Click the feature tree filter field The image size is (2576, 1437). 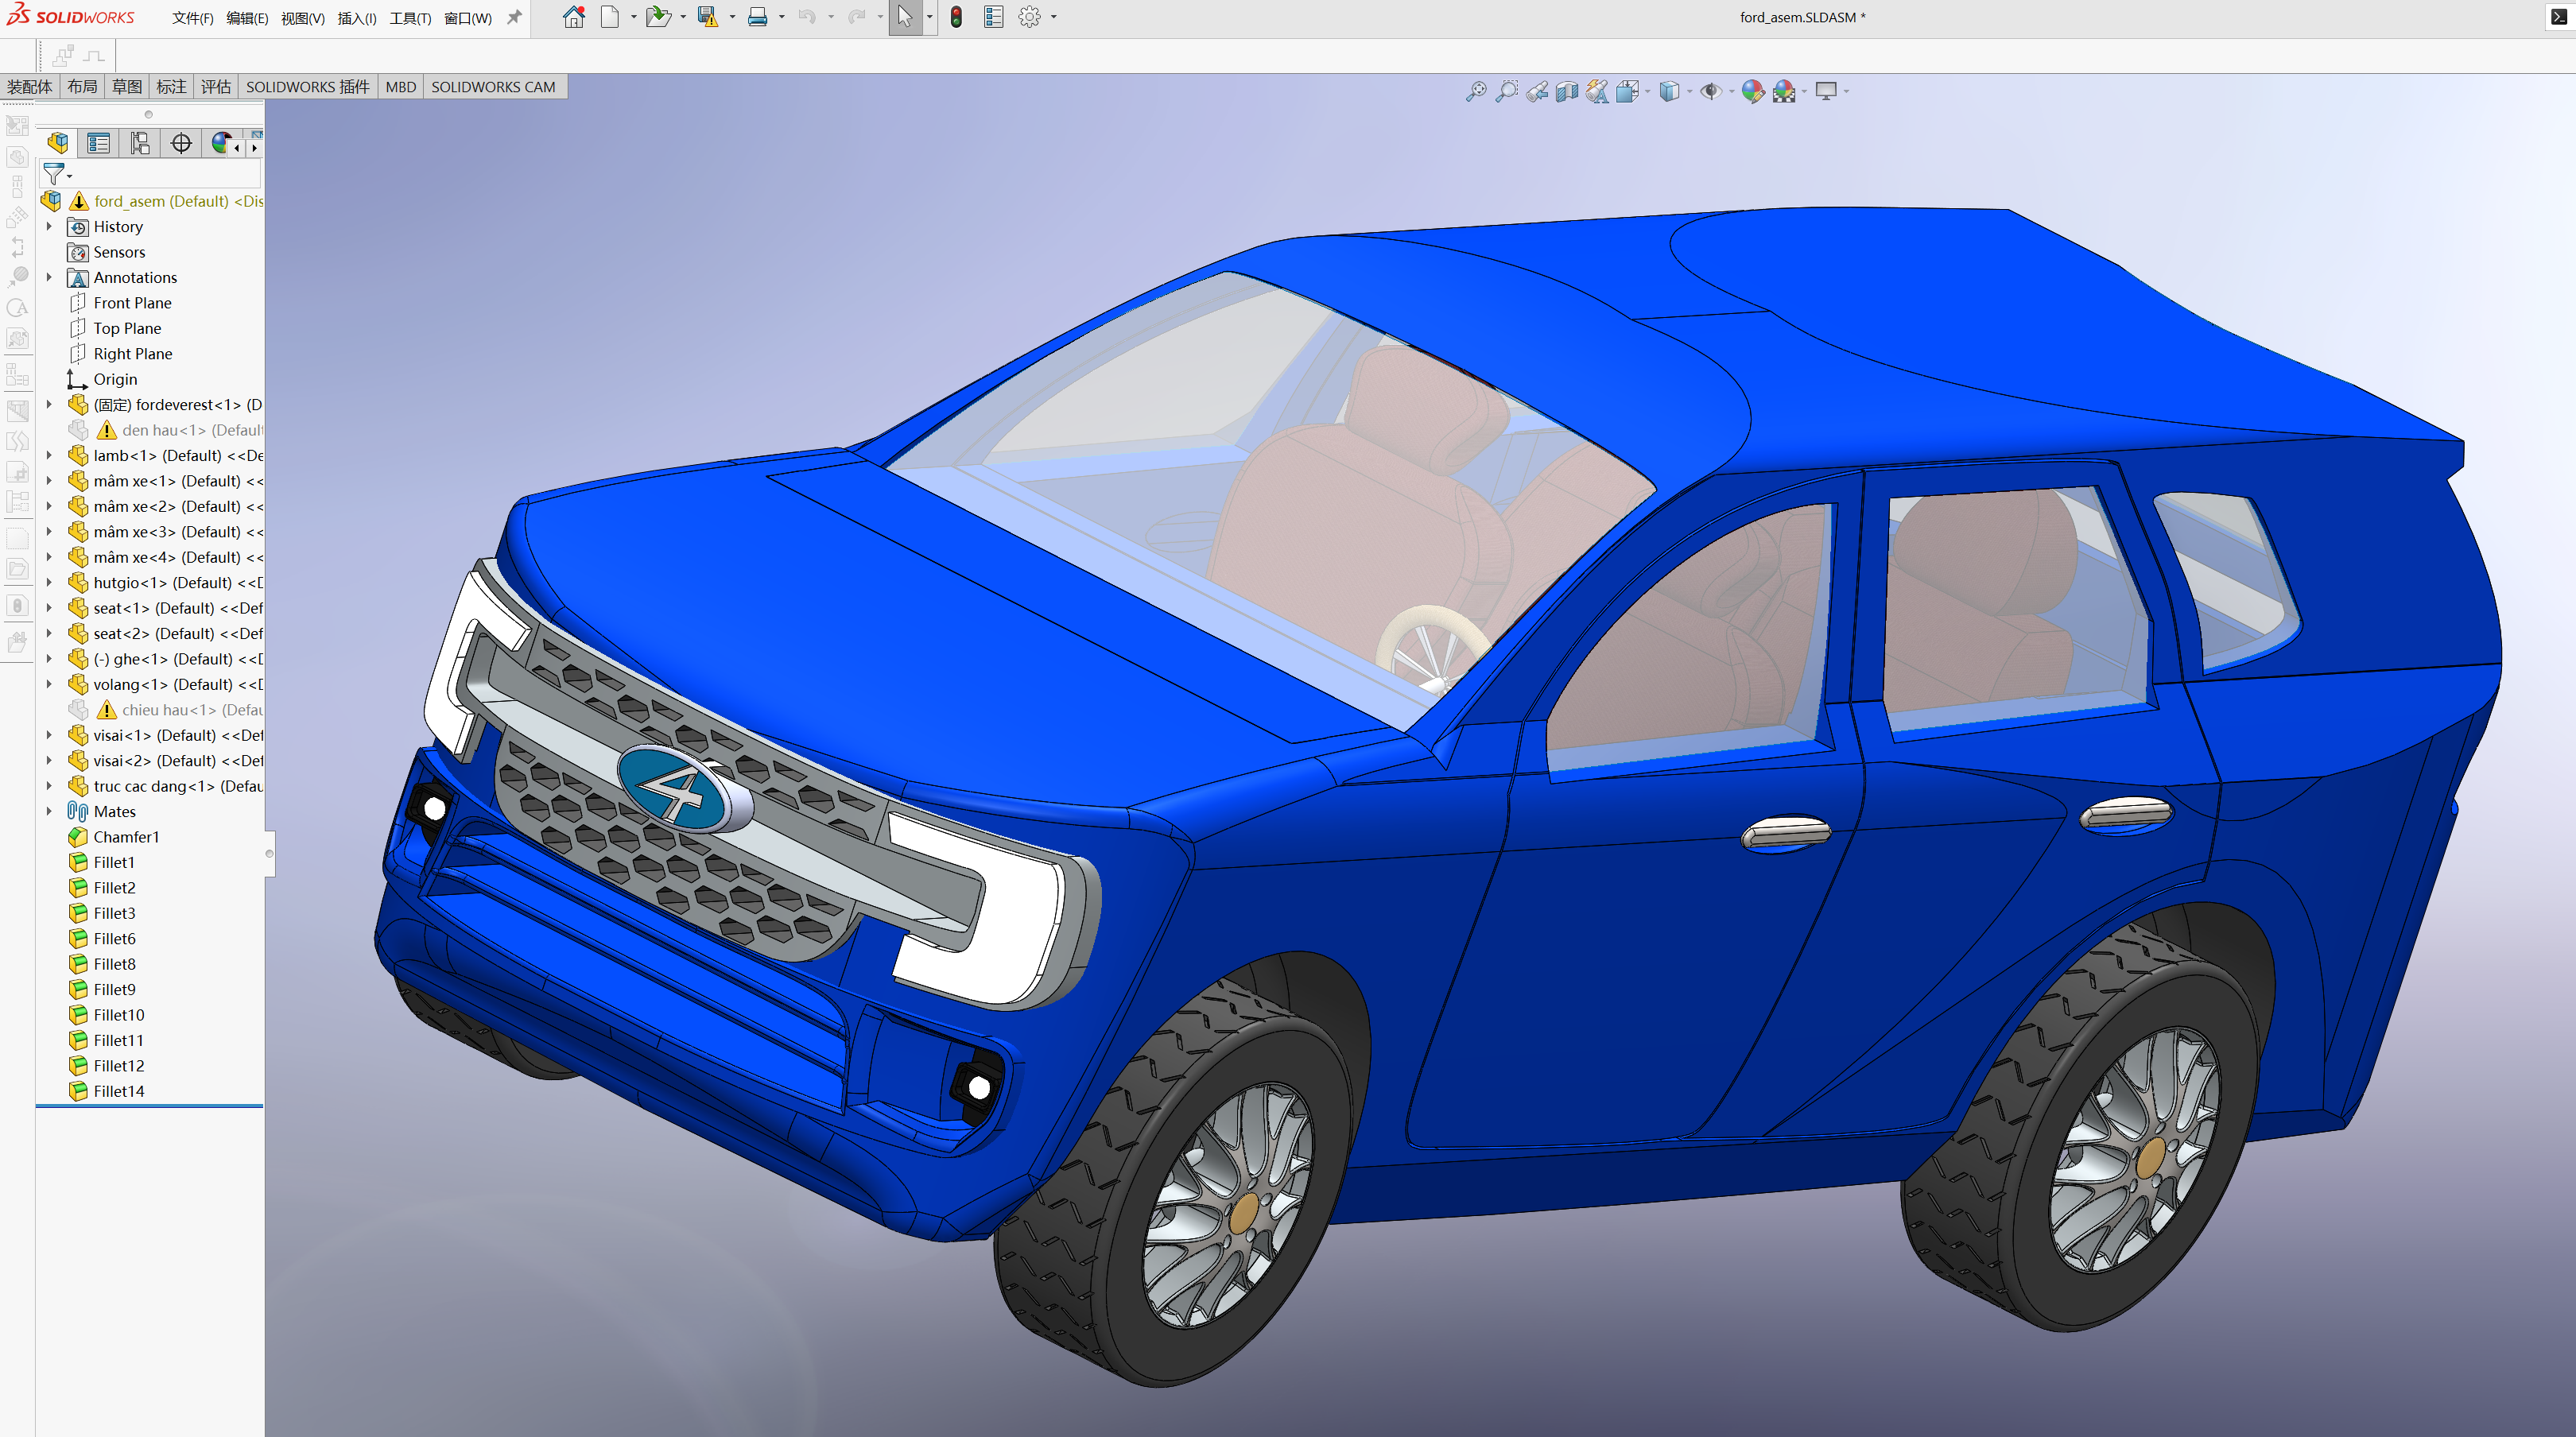tap(160, 175)
